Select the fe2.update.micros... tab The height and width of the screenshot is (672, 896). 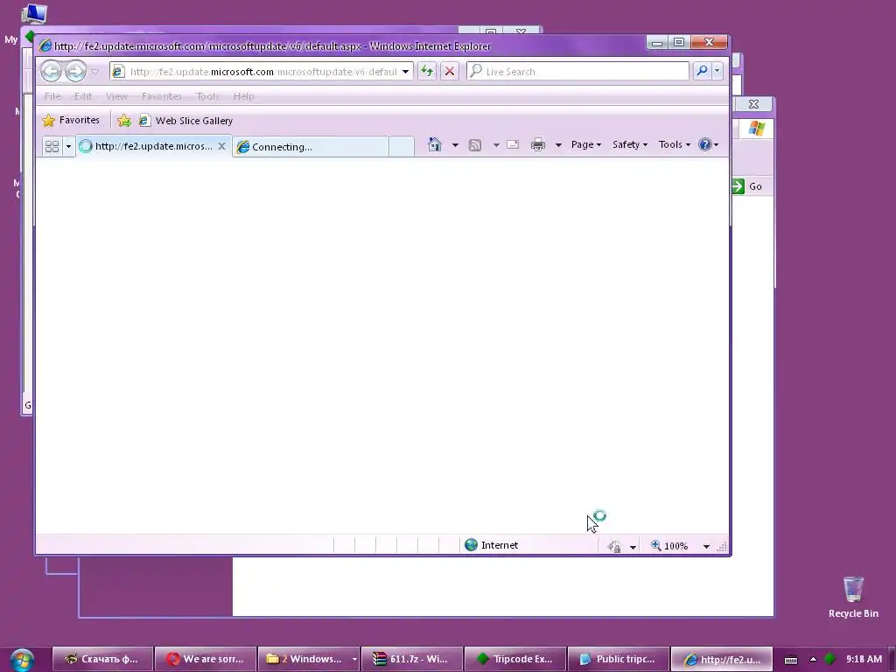coord(147,146)
